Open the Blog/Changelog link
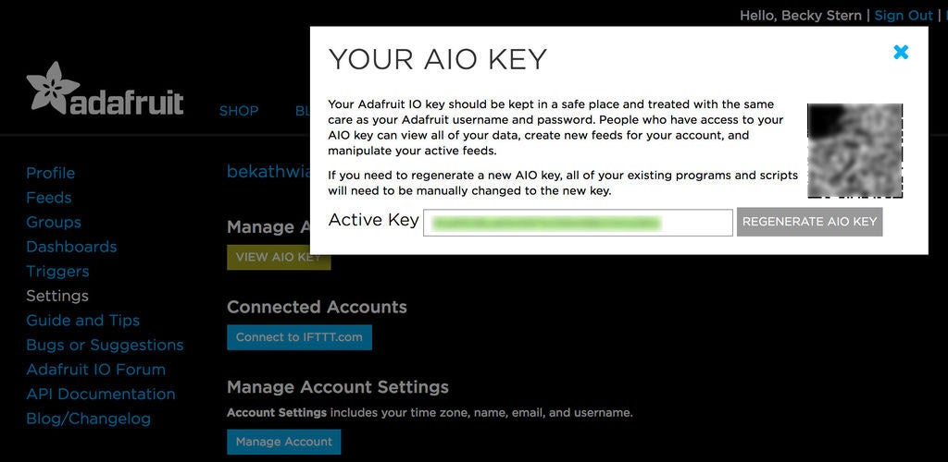The height and width of the screenshot is (462, 948). pos(88,419)
